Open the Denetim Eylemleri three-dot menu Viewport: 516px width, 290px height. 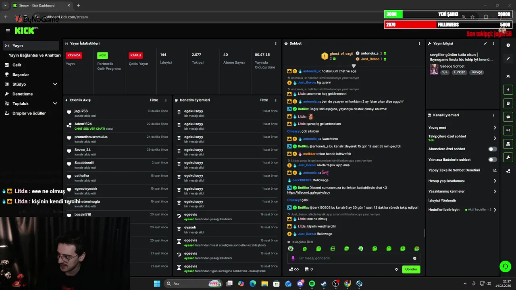click(x=276, y=100)
